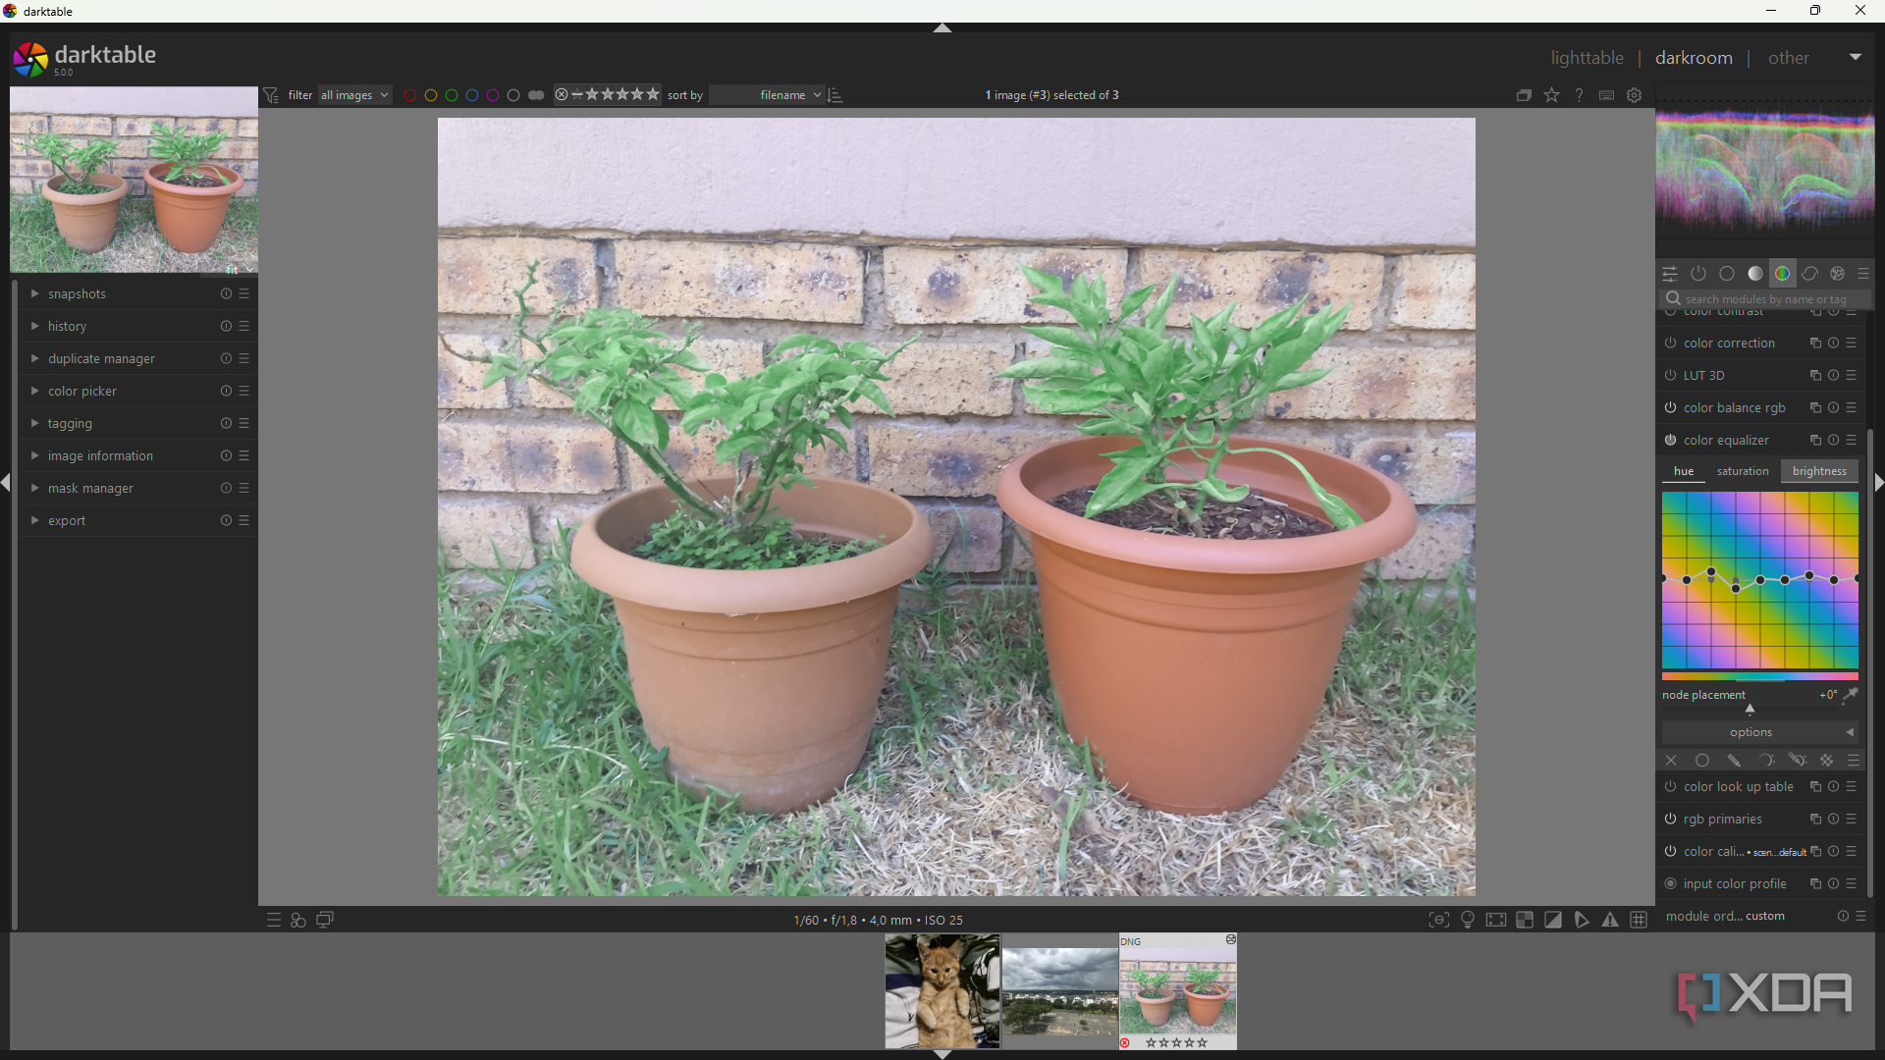Disable color balance rgb module
This screenshot has height=1060, width=1885.
1670,408
